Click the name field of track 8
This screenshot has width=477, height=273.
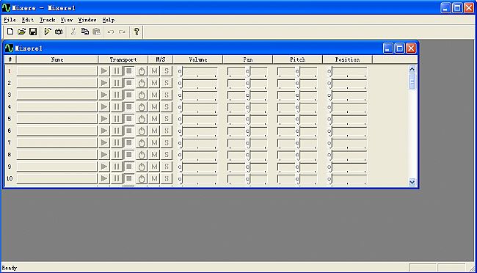click(57, 154)
